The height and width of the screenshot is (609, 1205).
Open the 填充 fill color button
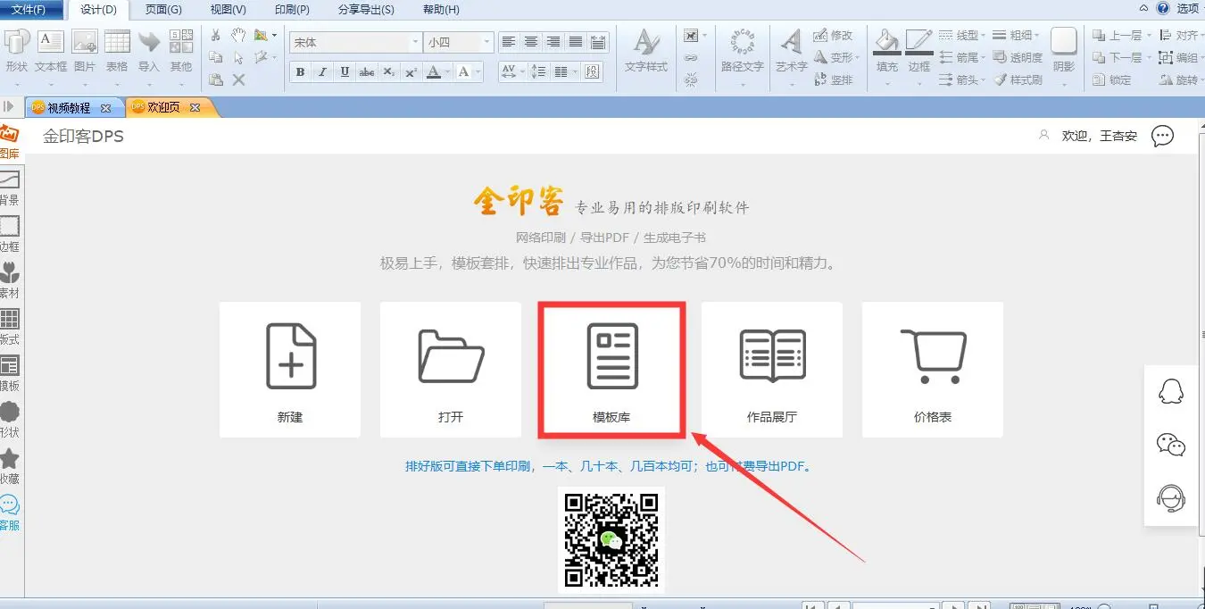click(x=887, y=50)
